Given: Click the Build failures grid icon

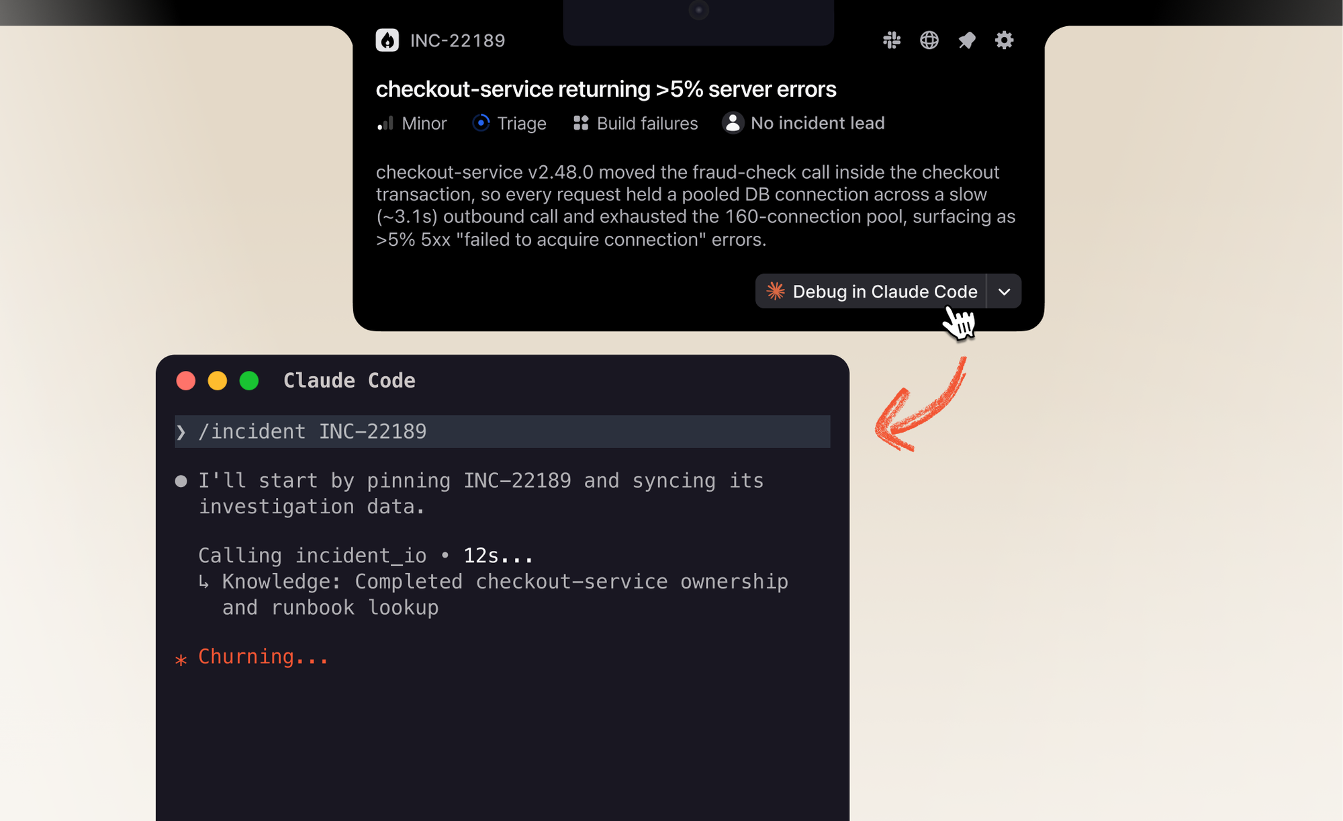Looking at the screenshot, I should coord(581,123).
